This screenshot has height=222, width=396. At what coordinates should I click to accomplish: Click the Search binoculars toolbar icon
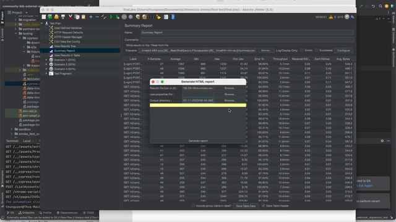(x=152, y=17)
